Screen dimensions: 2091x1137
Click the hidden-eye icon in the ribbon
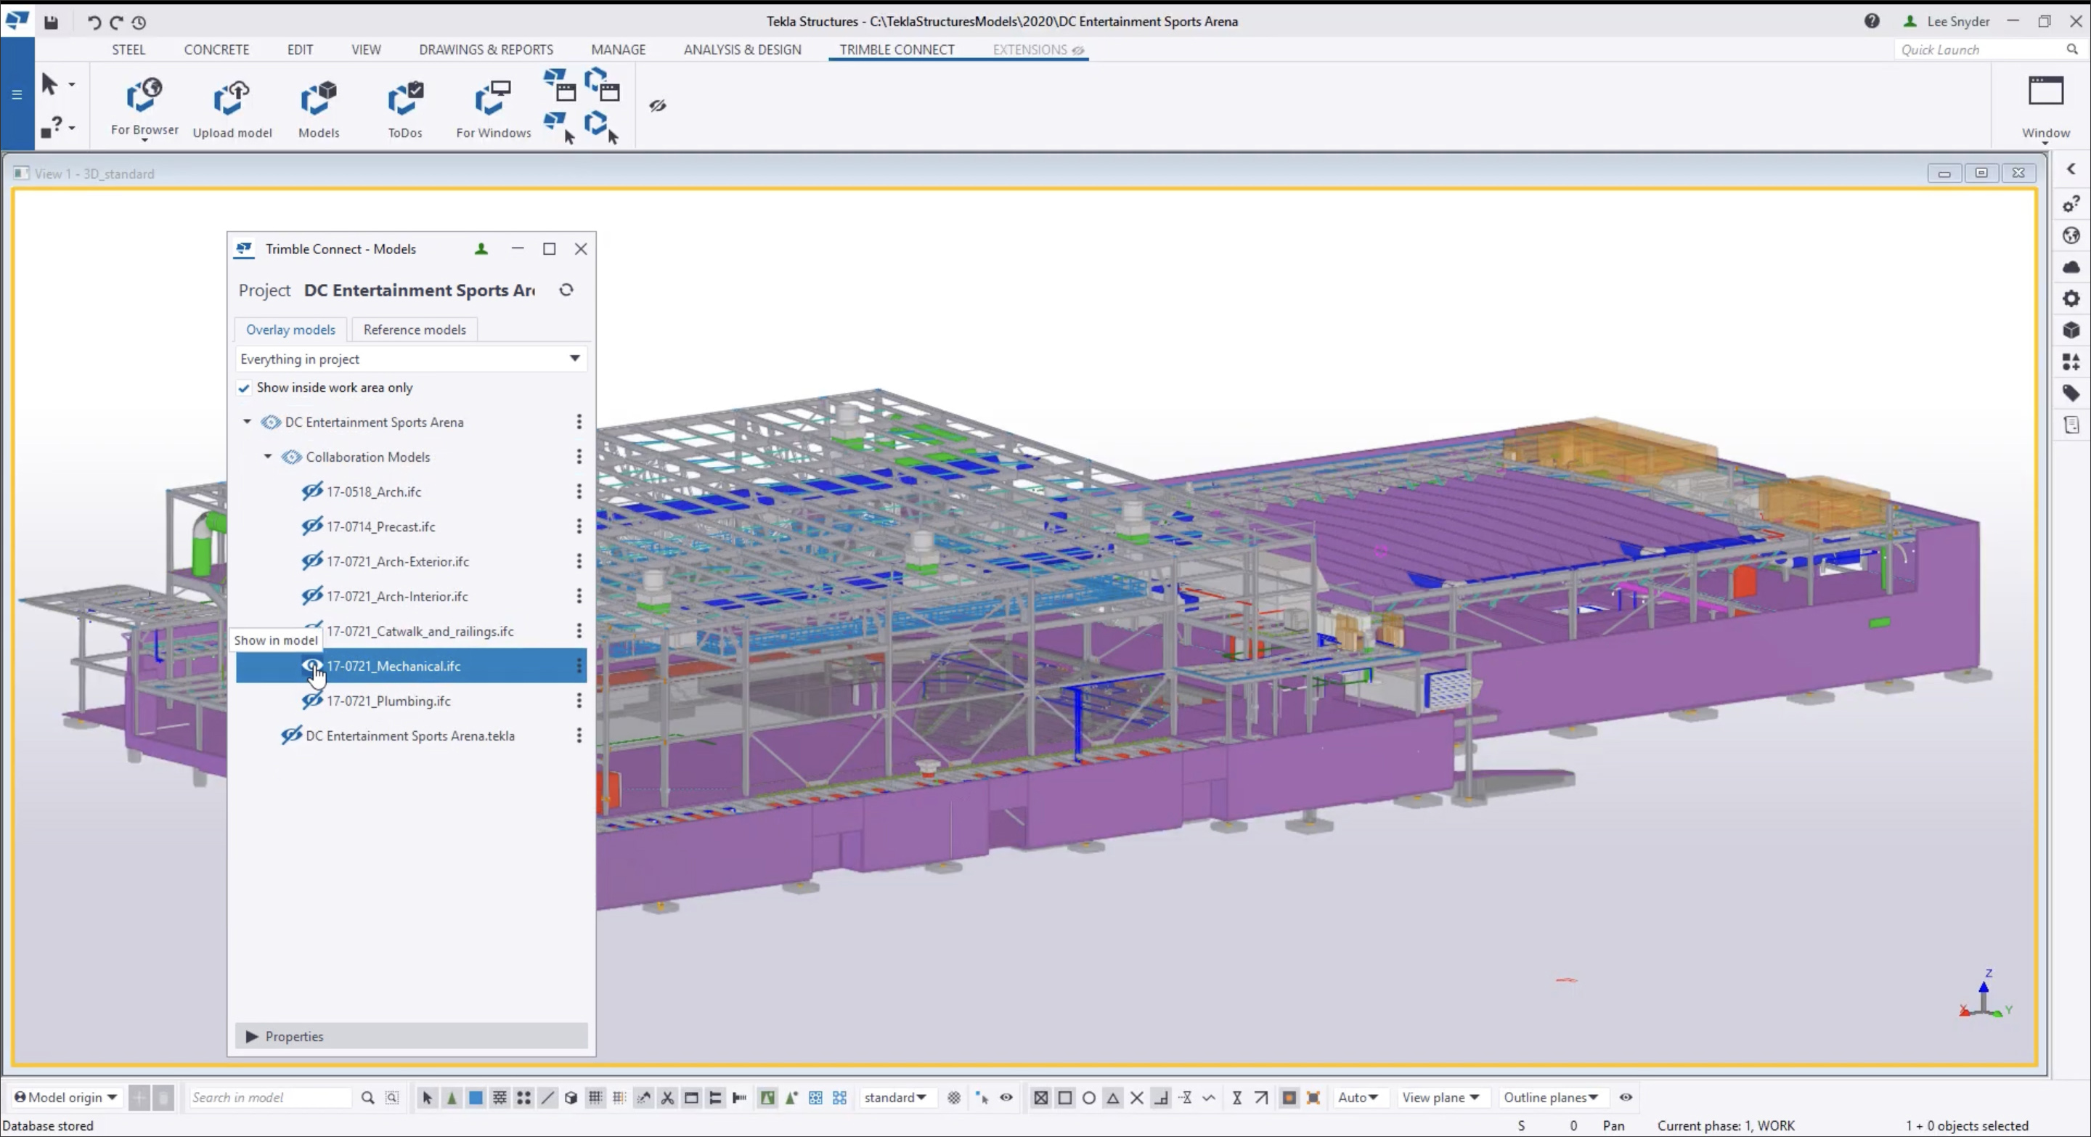pyautogui.click(x=658, y=105)
